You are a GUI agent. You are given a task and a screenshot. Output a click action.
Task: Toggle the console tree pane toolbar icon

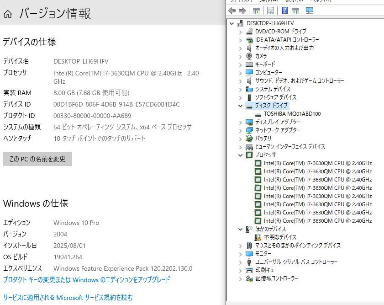coord(257,11)
